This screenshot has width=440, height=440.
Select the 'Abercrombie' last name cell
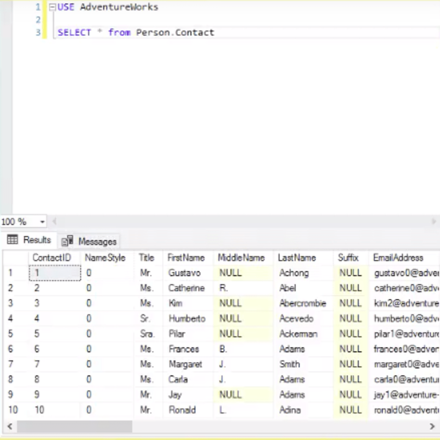pyautogui.click(x=303, y=303)
